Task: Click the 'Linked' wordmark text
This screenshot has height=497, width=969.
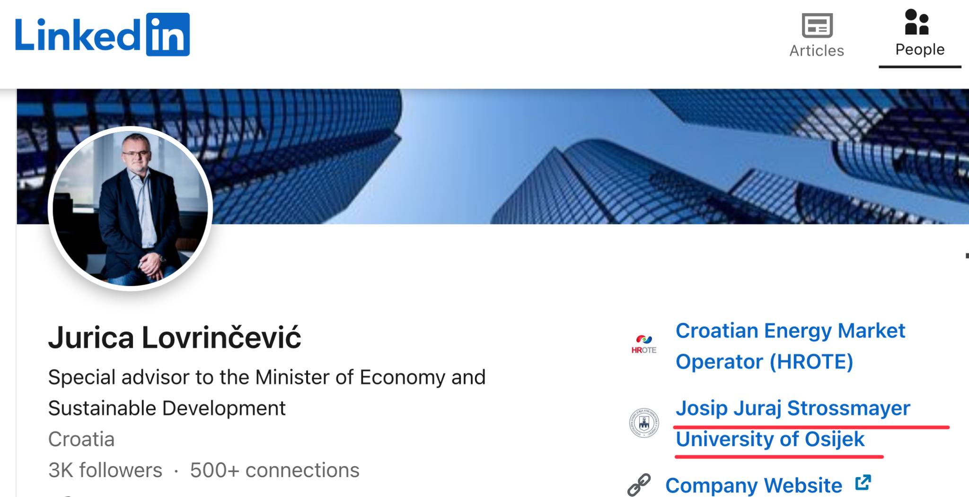Action: [x=78, y=35]
